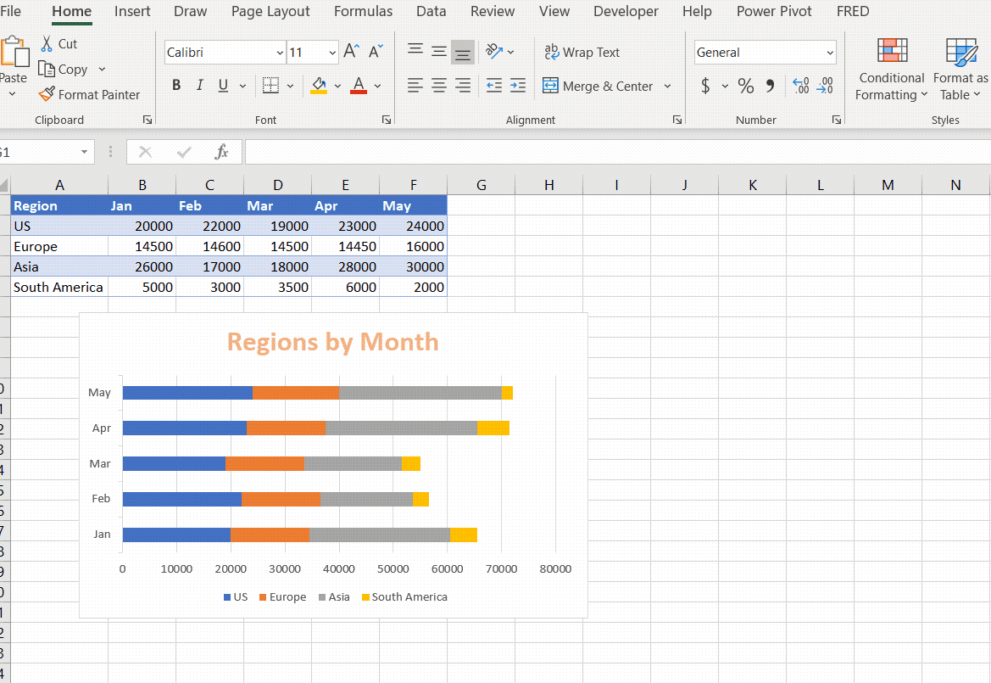Click the Orientation text angle icon
Screen dimensions: 991x683
pyautogui.click(x=494, y=51)
